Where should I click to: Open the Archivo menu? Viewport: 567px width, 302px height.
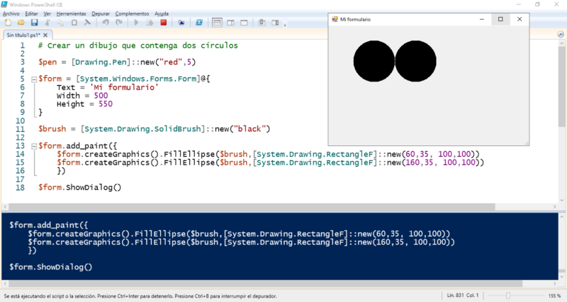tap(11, 13)
